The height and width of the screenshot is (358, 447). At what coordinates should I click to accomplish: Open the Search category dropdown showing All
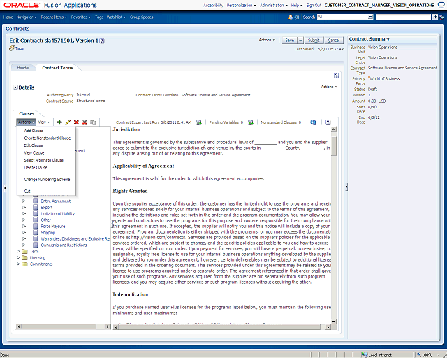[370, 17]
